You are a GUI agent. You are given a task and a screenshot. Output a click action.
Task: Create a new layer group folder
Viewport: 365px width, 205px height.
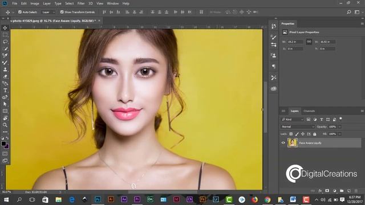coord(342,191)
